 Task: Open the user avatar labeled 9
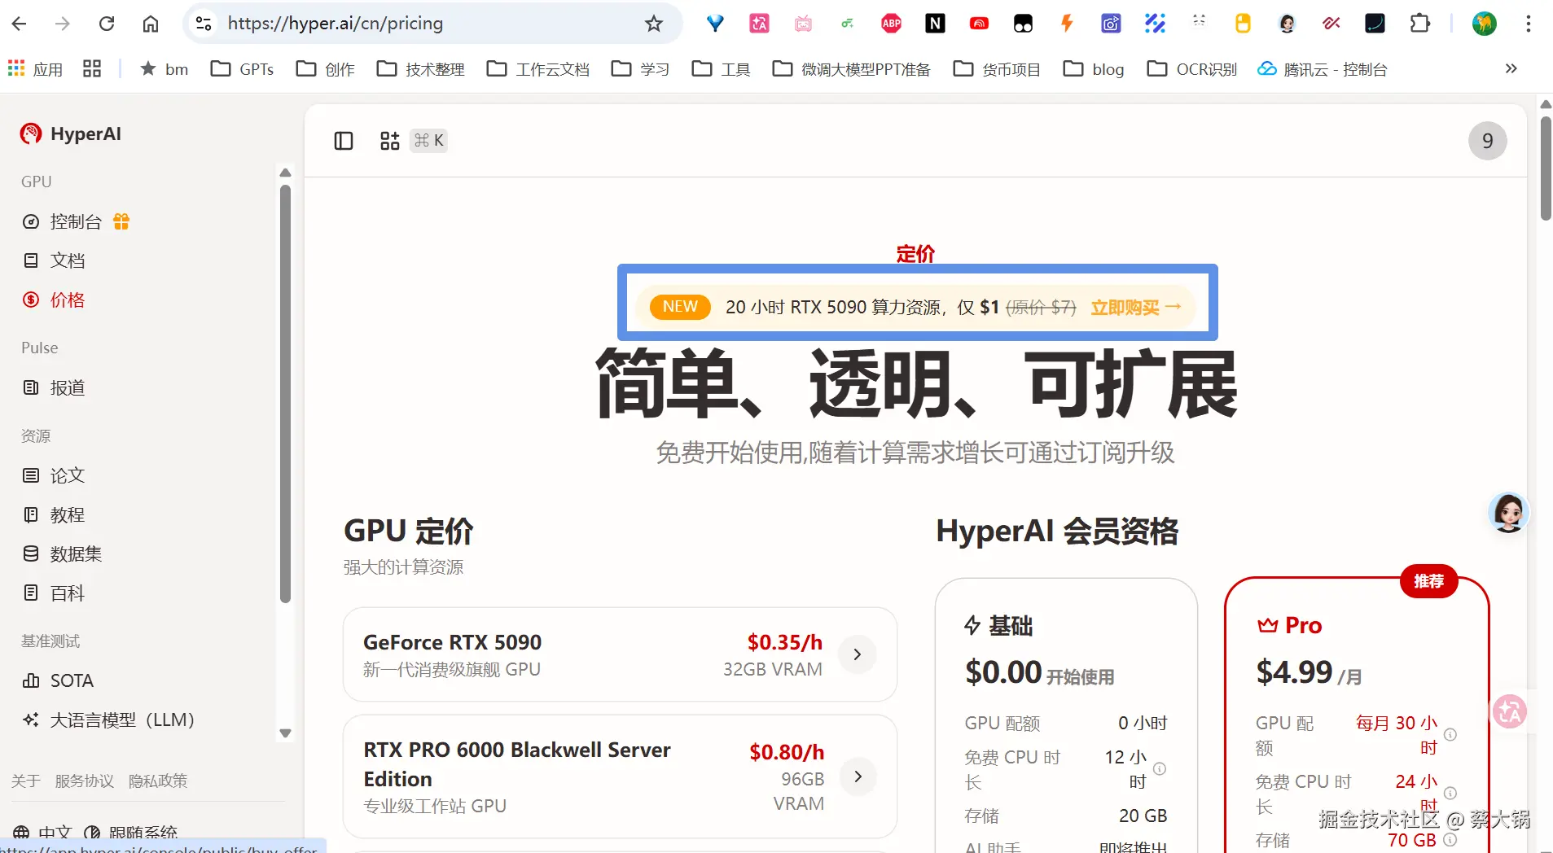(1488, 141)
